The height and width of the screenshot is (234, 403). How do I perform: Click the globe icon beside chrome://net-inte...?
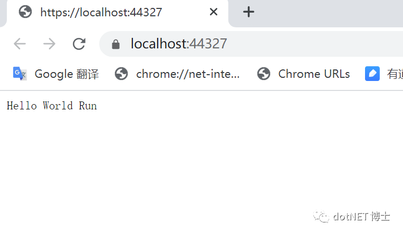coord(121,74)
